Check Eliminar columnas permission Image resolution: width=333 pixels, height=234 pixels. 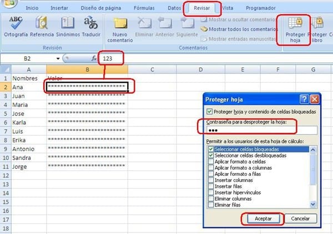tap(211, 199)
